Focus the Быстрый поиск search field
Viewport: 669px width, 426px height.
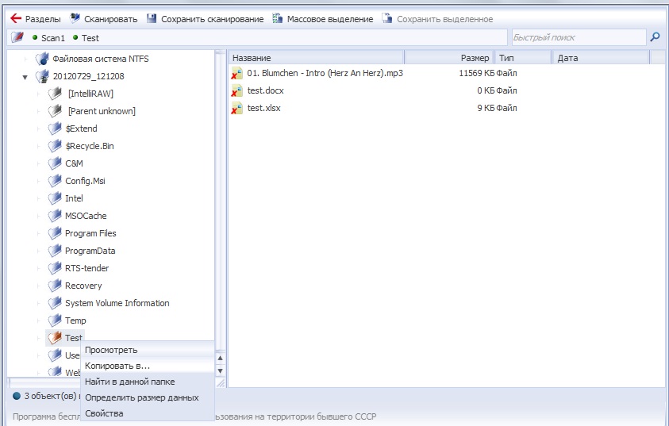point(579,37)
